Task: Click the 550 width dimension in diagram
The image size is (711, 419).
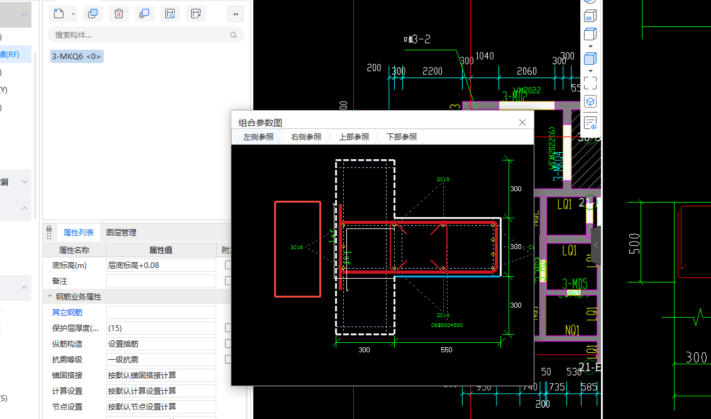Action: (x=446, y=350)
